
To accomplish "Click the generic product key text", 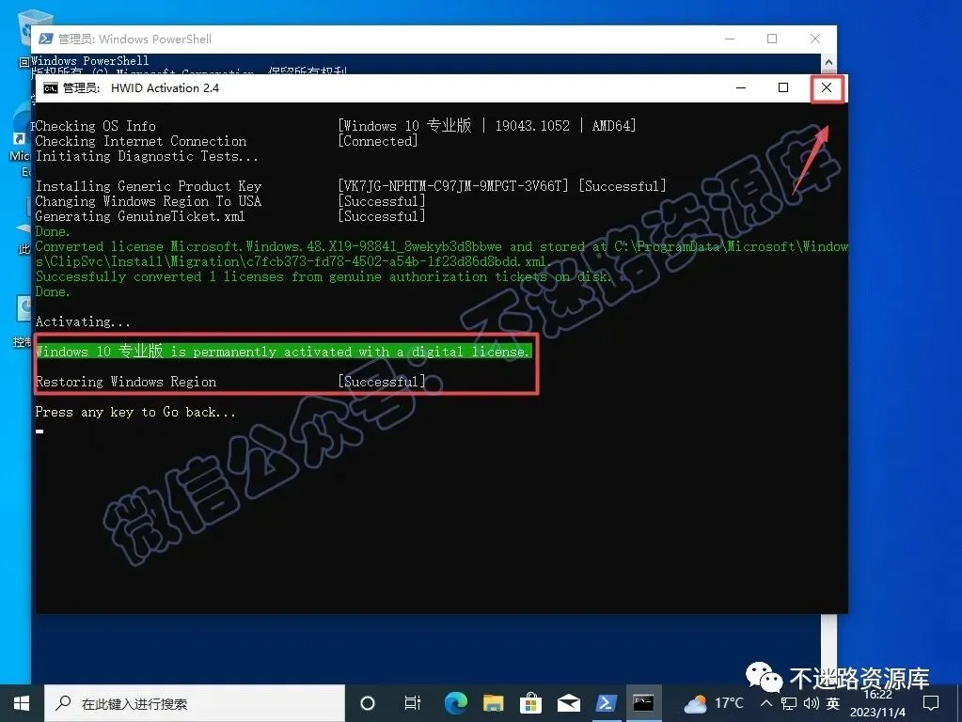I will [453, 186].
